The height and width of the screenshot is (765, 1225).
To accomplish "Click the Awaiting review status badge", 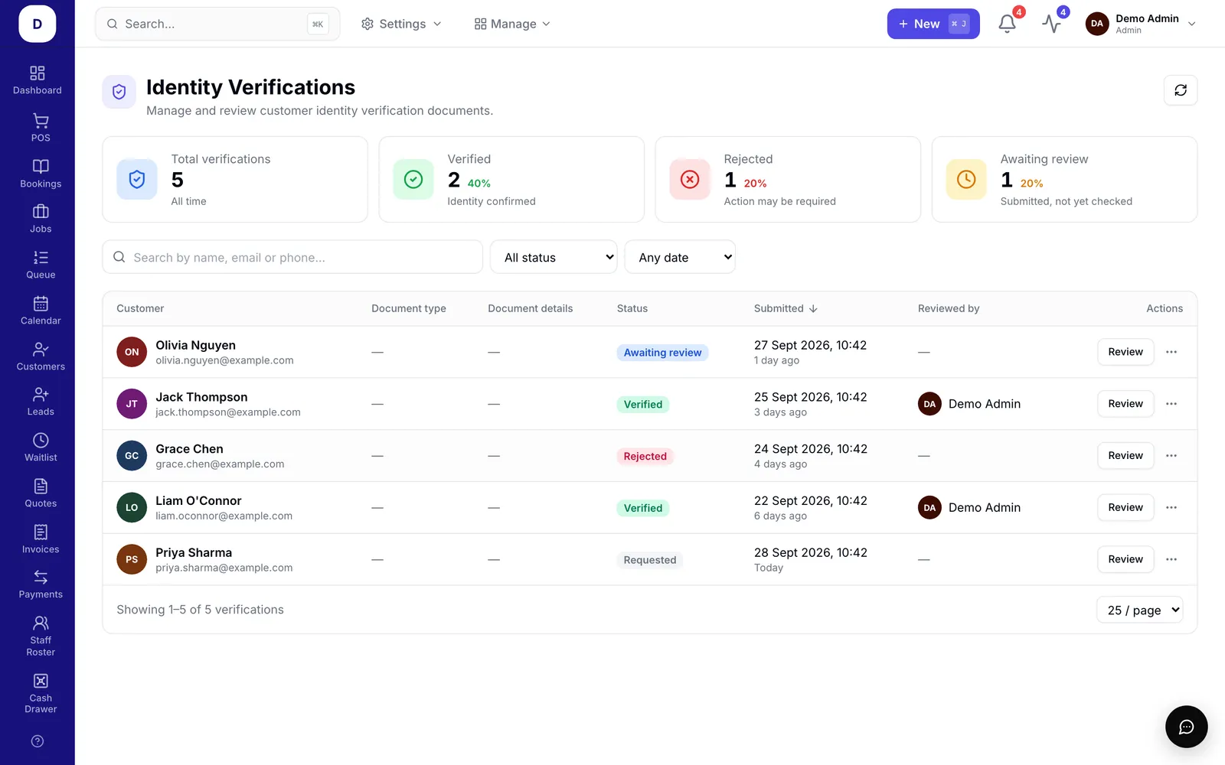I will click(x=662, y=353).
